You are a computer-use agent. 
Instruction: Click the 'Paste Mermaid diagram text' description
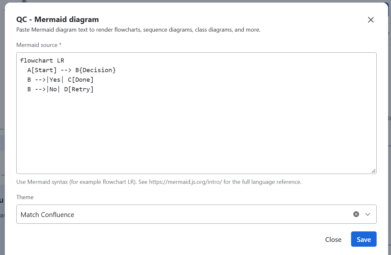[138, 30]
